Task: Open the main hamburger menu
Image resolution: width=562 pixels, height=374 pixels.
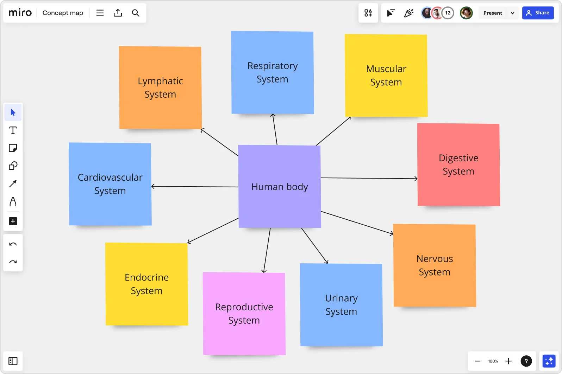Action: (x=100, y=13)
